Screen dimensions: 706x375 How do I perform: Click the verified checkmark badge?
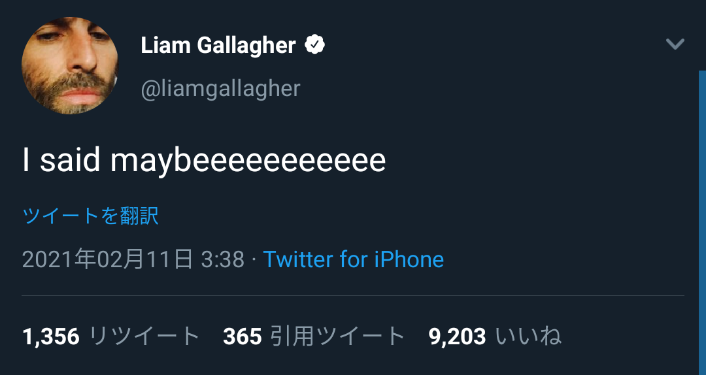(315, 45)
